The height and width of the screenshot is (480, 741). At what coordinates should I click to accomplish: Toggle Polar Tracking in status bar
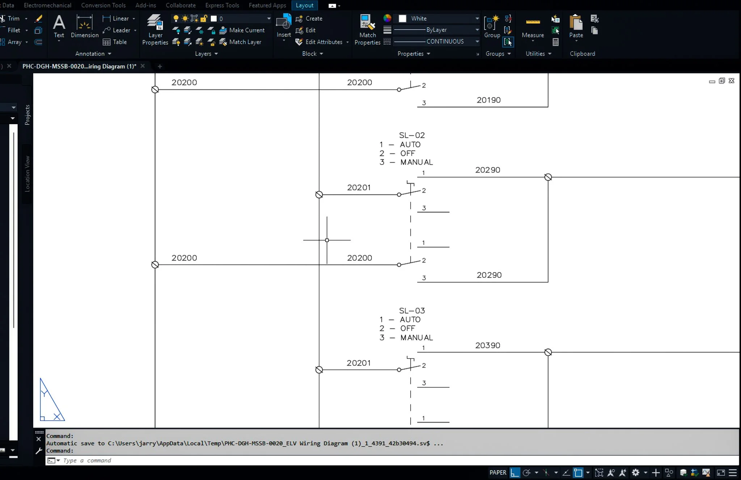[x=527, y=472]
